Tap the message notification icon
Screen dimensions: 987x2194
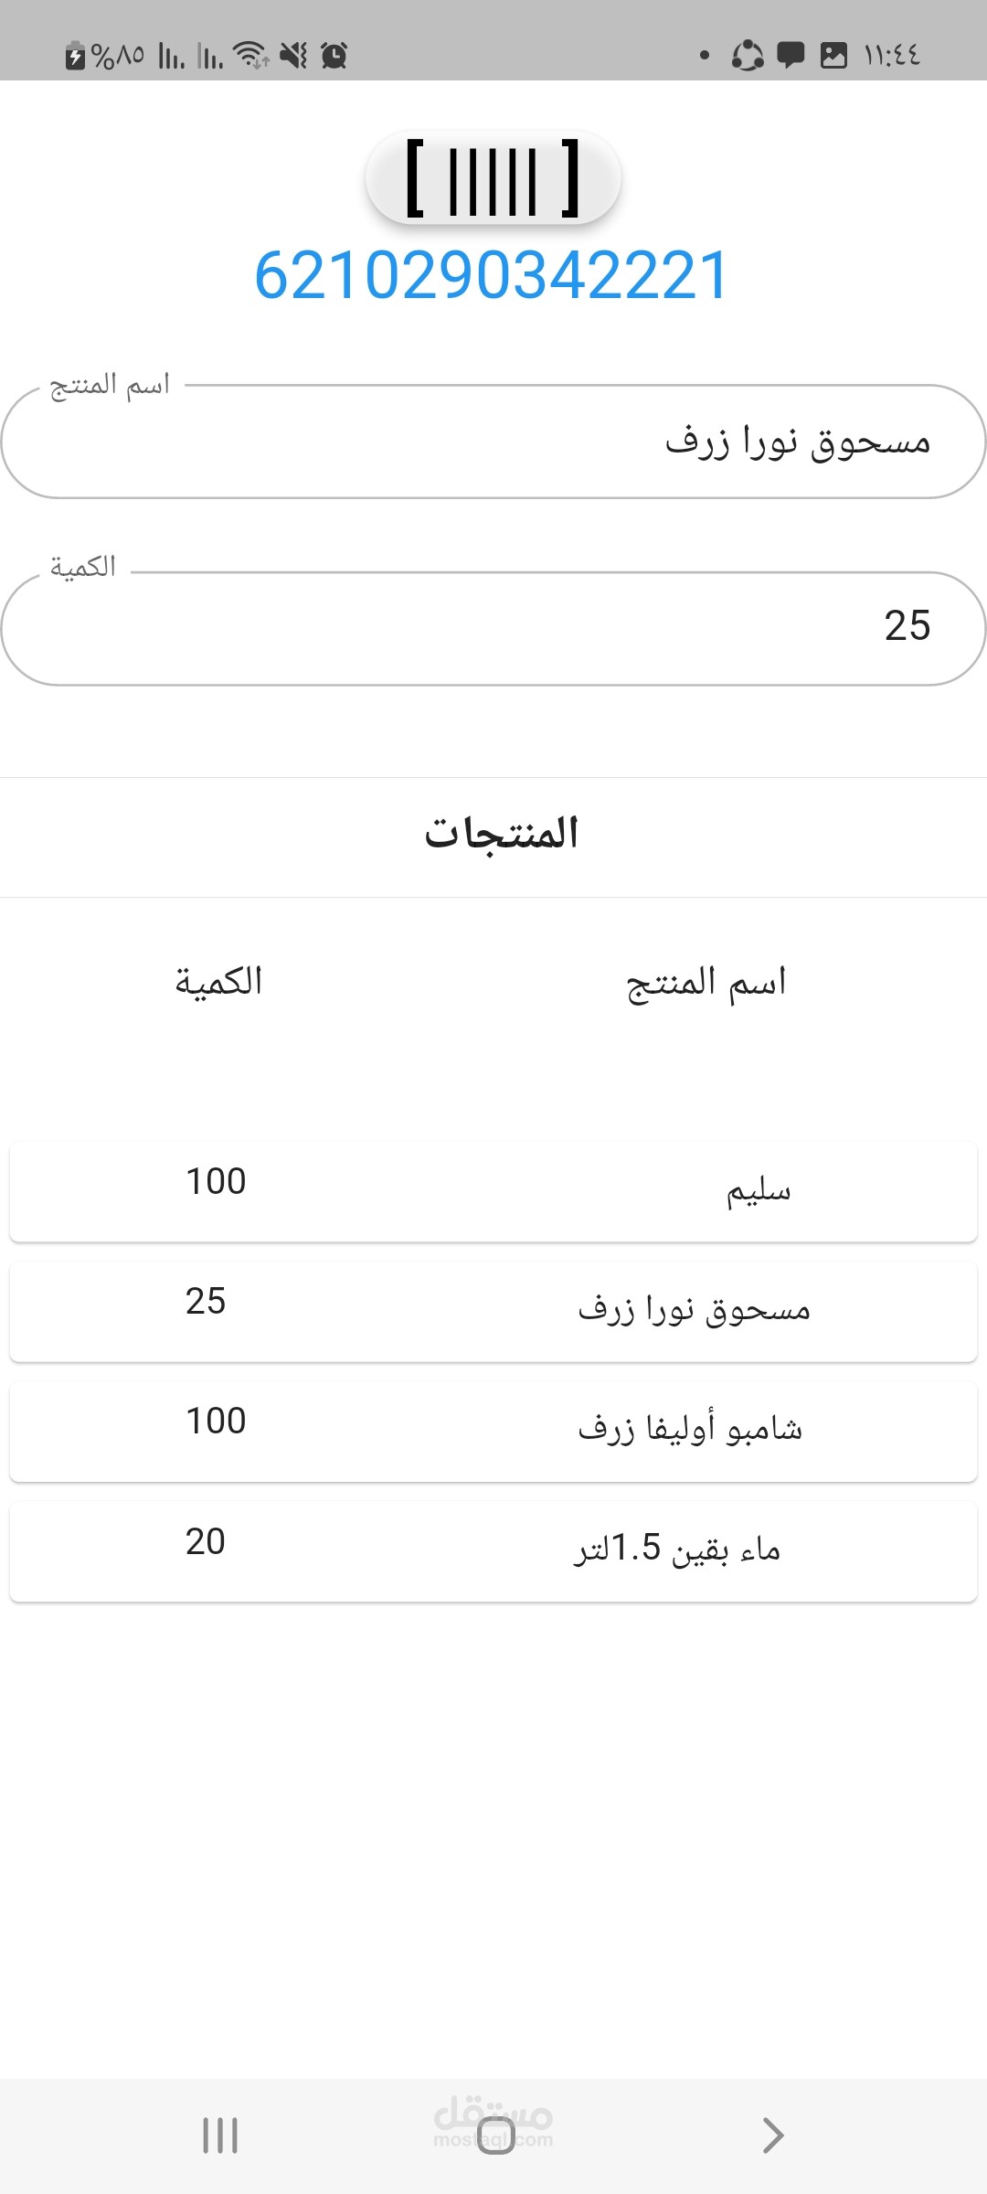point(791,56)
